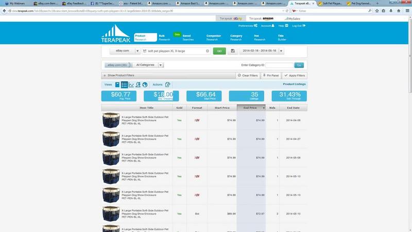Sort by the Start Price column header
The image size is (412, 232).
pos(222,108)
